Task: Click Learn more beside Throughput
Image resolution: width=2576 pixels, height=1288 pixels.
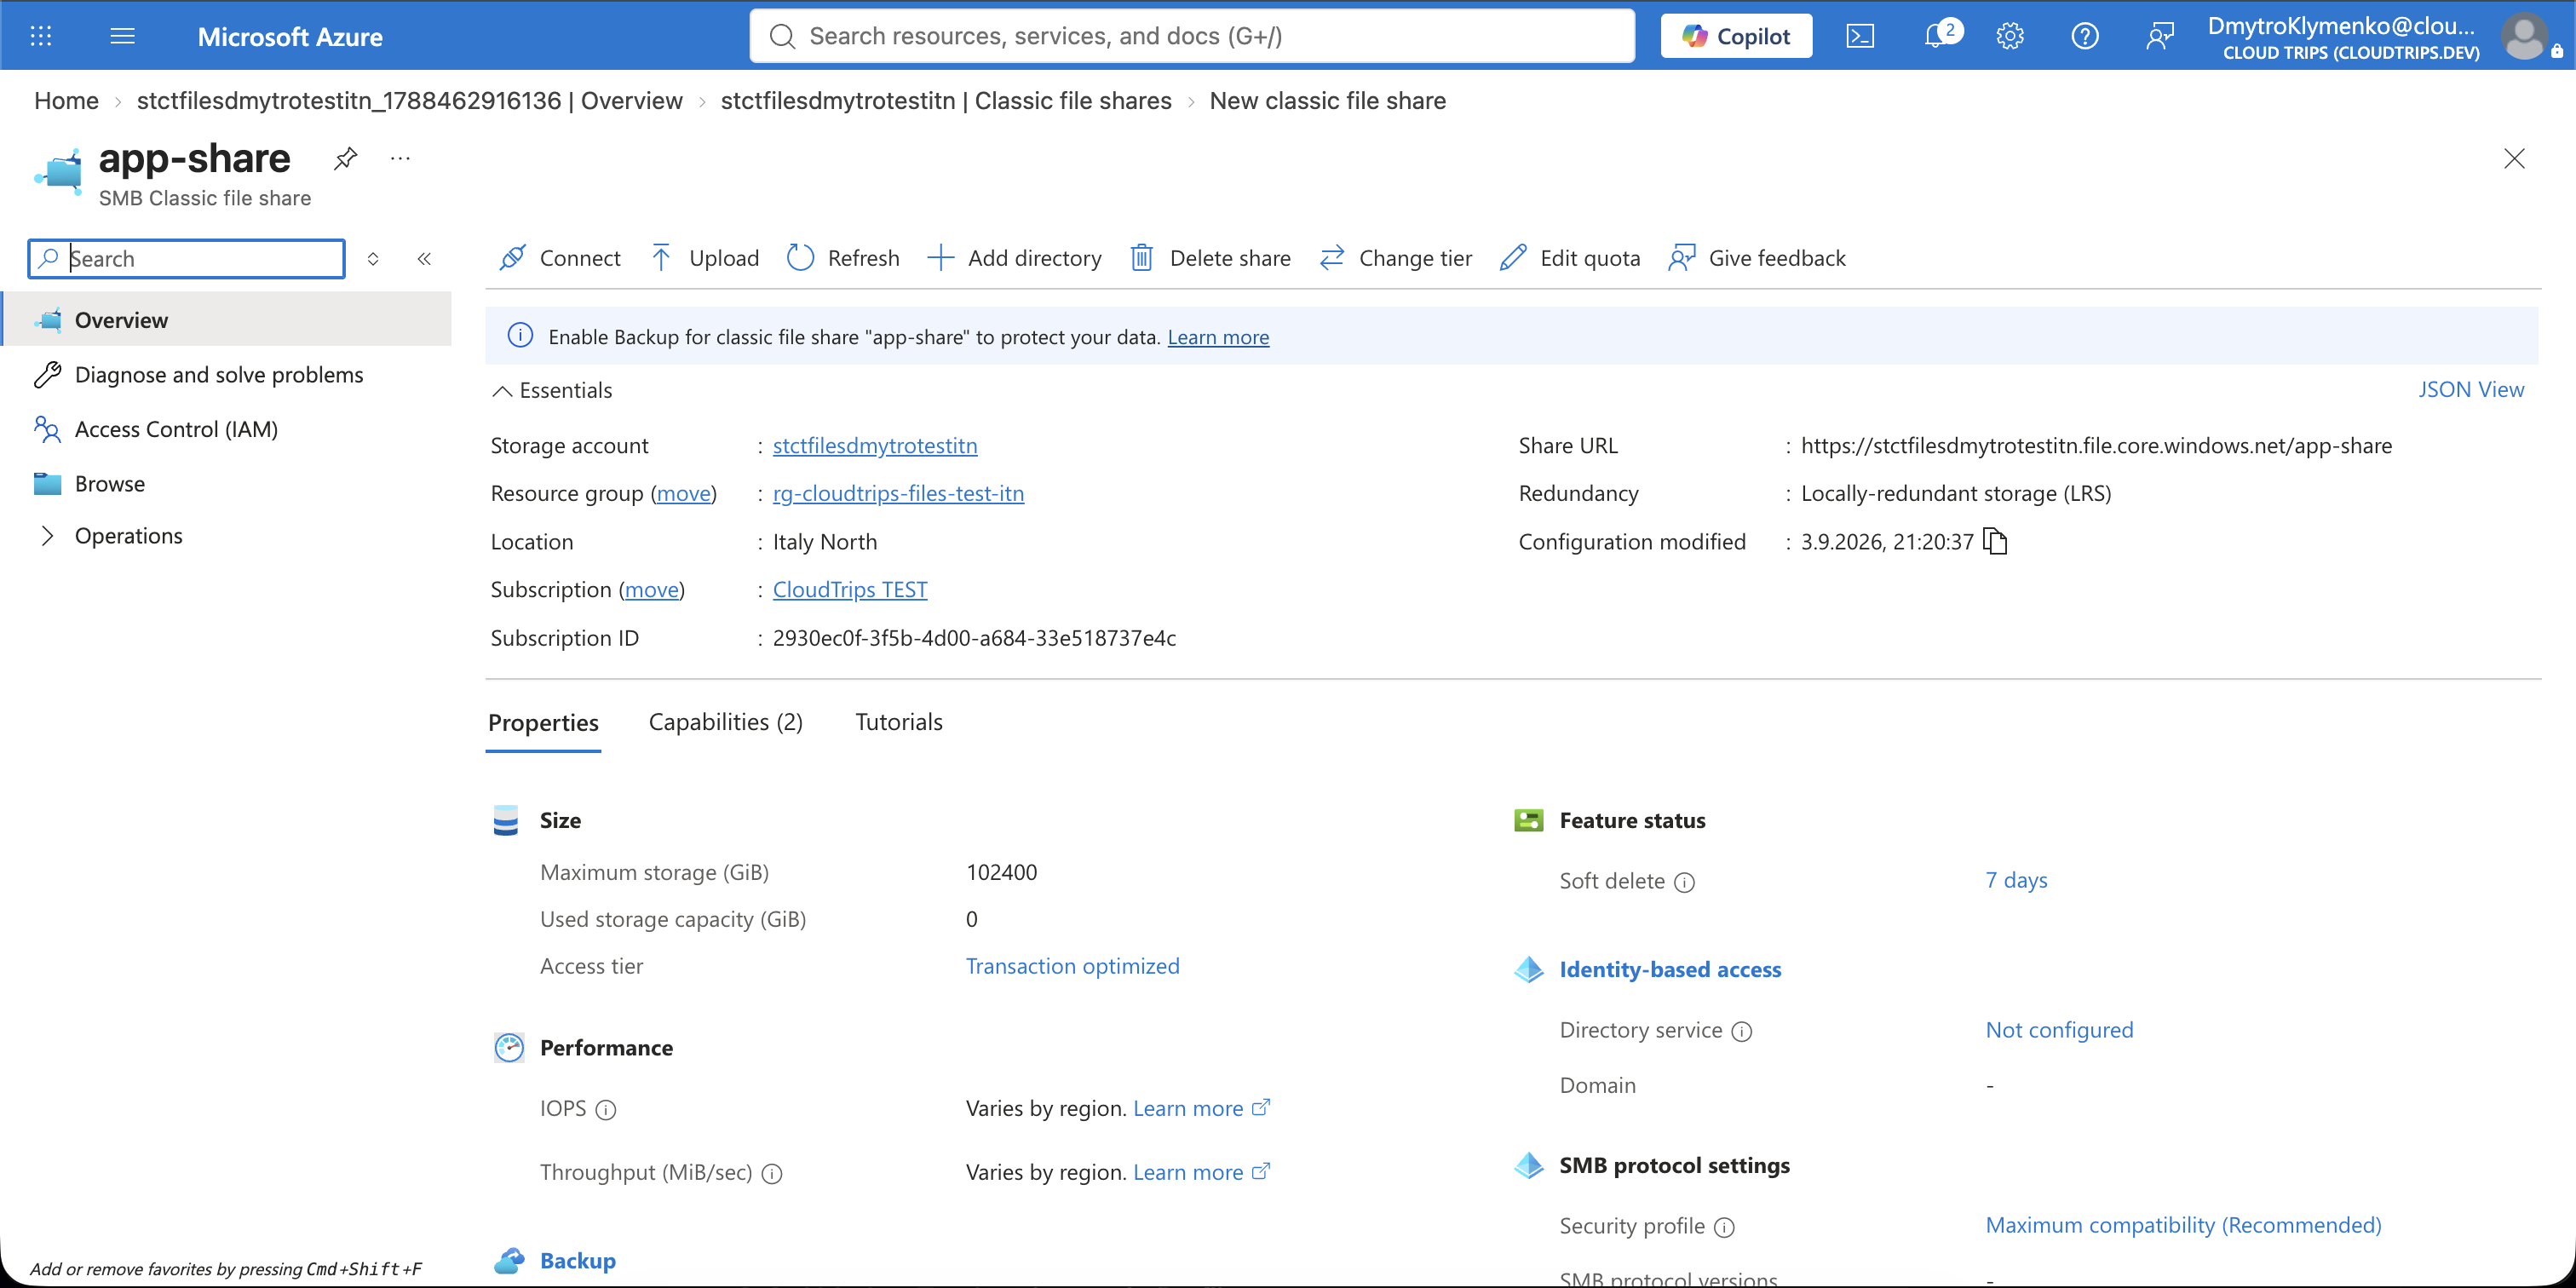Action: (x=1201, y=1172)
